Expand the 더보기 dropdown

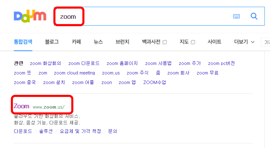coord(244,42)
